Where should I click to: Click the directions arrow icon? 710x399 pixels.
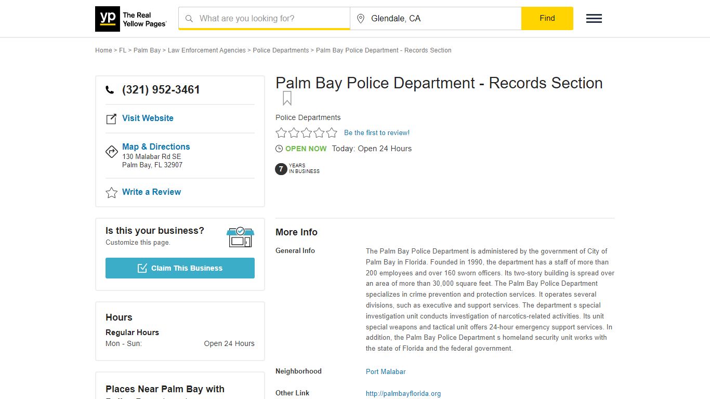111,151
